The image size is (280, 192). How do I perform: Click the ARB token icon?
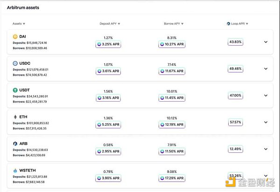coord(15,144)
